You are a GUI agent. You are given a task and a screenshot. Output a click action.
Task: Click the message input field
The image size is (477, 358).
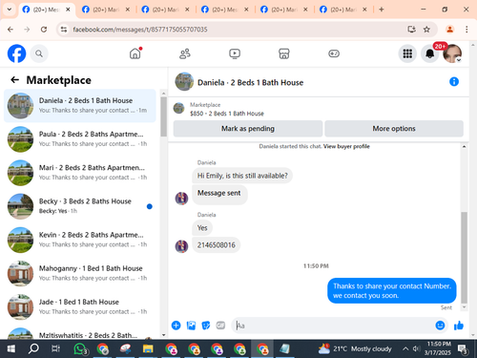coord(334,326)
